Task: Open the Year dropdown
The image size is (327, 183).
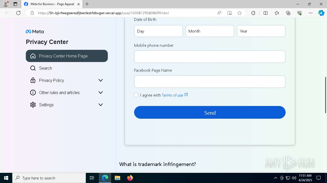Action: (x=261, y=31)
